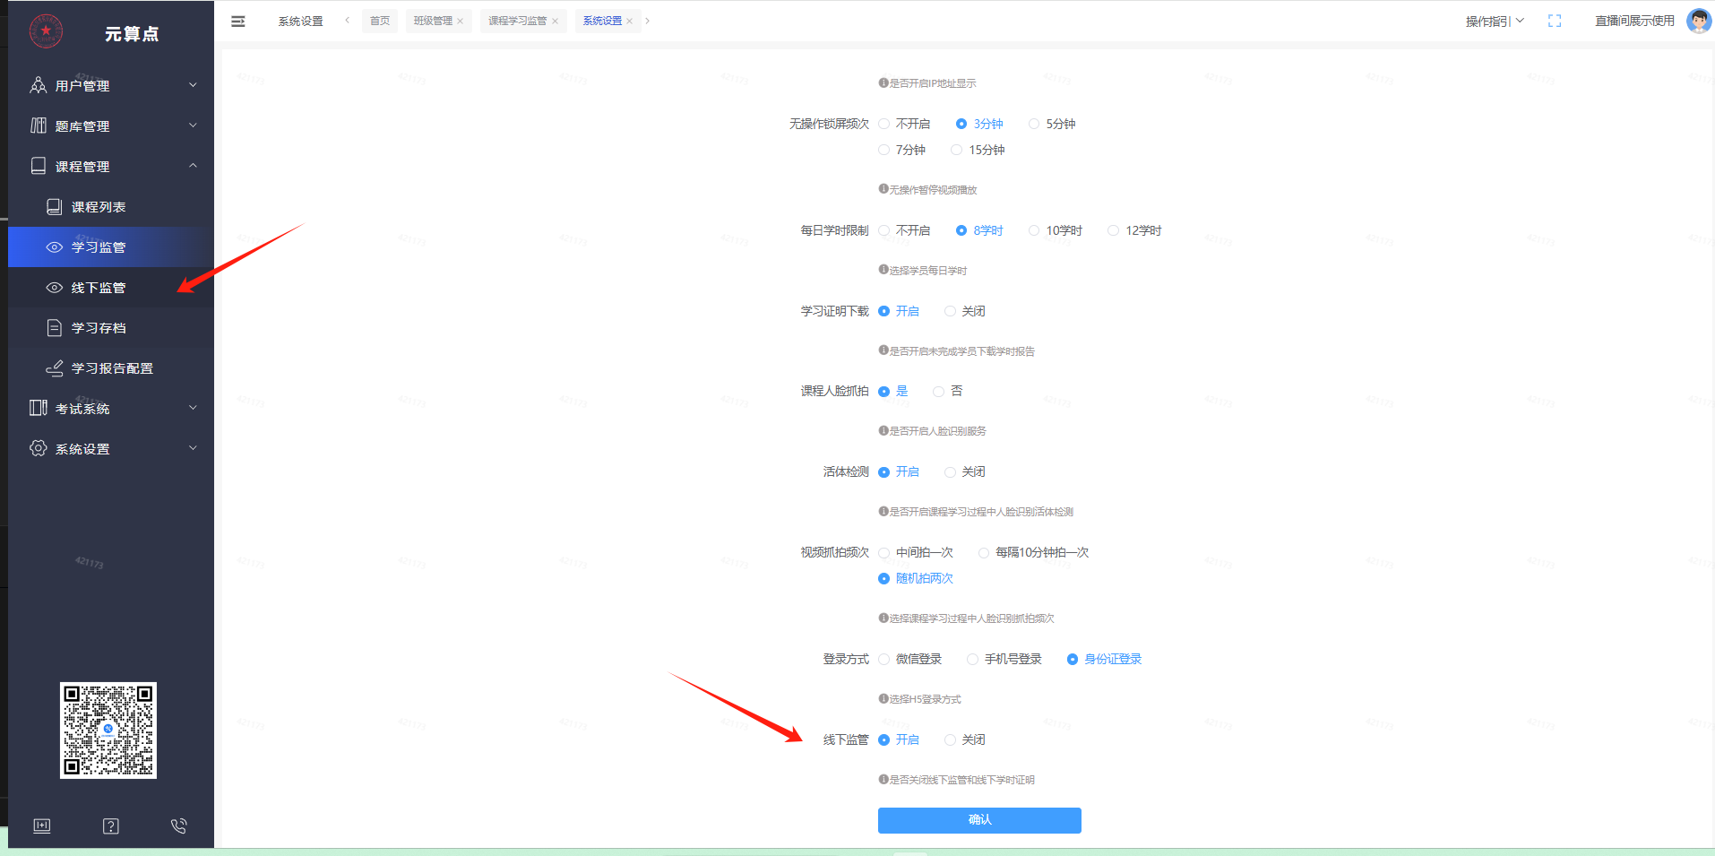
Task: Click the fullscreen toggle icon
Action: pos(1555,21)
